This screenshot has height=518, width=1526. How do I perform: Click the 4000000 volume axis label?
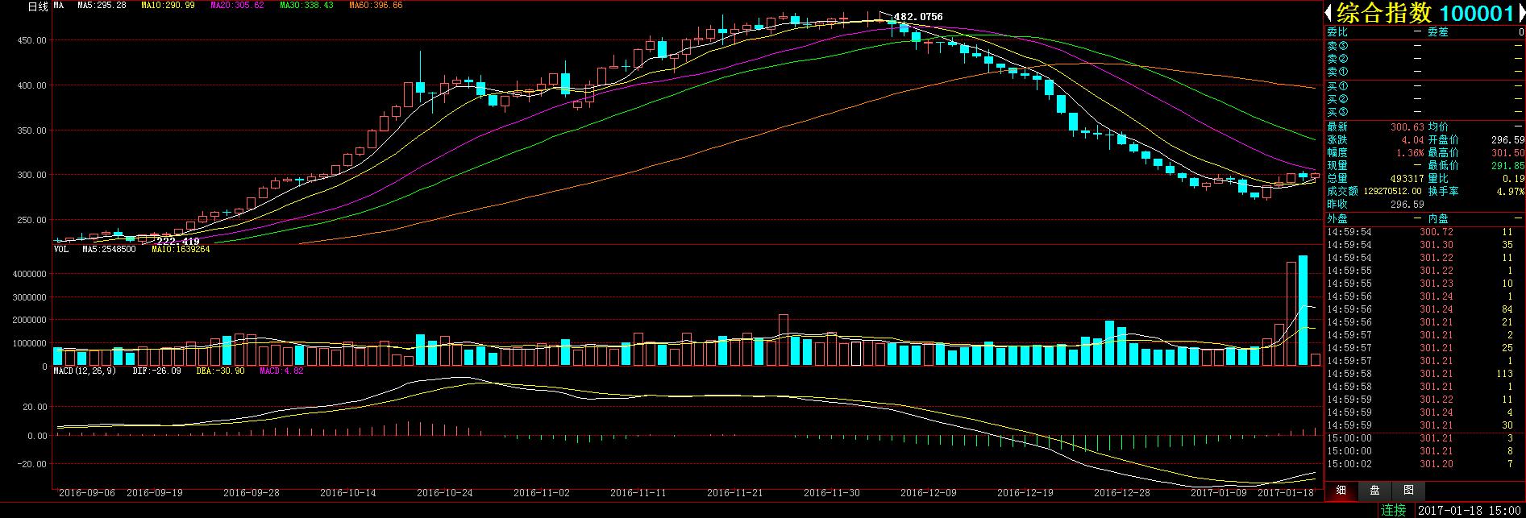pos(28,275)
